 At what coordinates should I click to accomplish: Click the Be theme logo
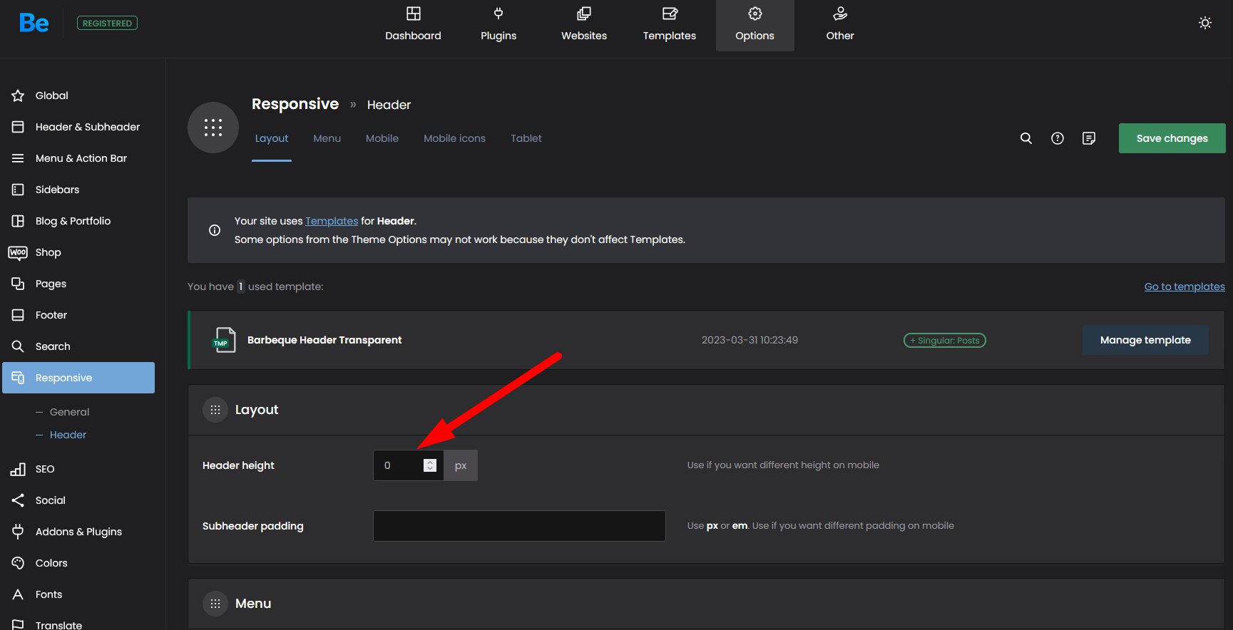pos(34,23)
